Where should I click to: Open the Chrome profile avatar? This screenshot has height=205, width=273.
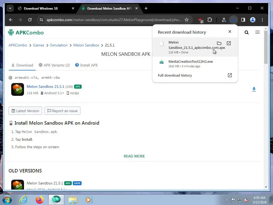pyautogui.click(x=253, y=20)
